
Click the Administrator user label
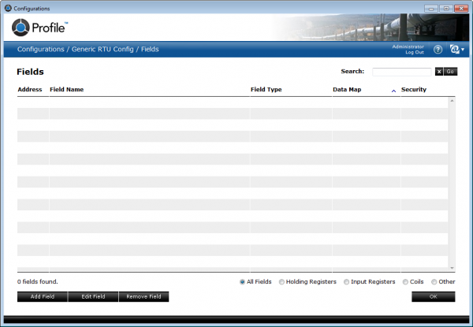pos(408,46)
